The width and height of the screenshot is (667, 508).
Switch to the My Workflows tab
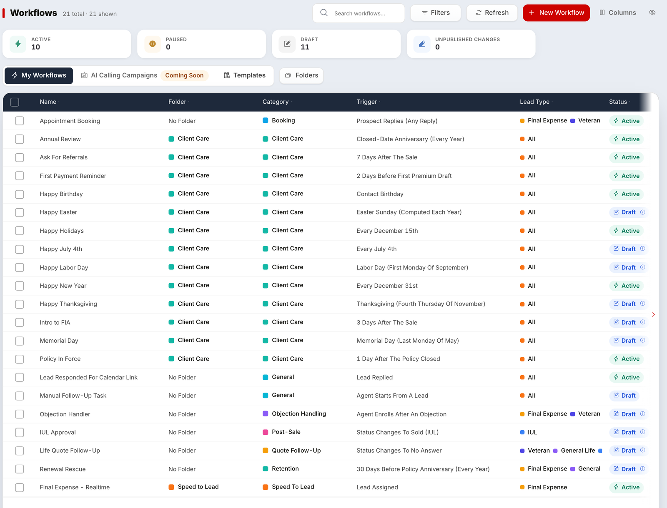(39, 75)
